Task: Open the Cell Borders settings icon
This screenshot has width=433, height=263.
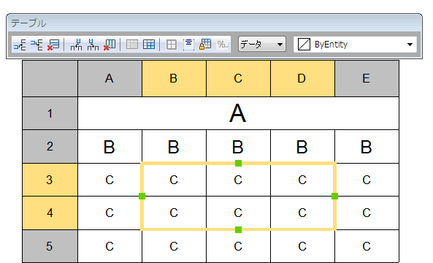Action: pos(172,45)
